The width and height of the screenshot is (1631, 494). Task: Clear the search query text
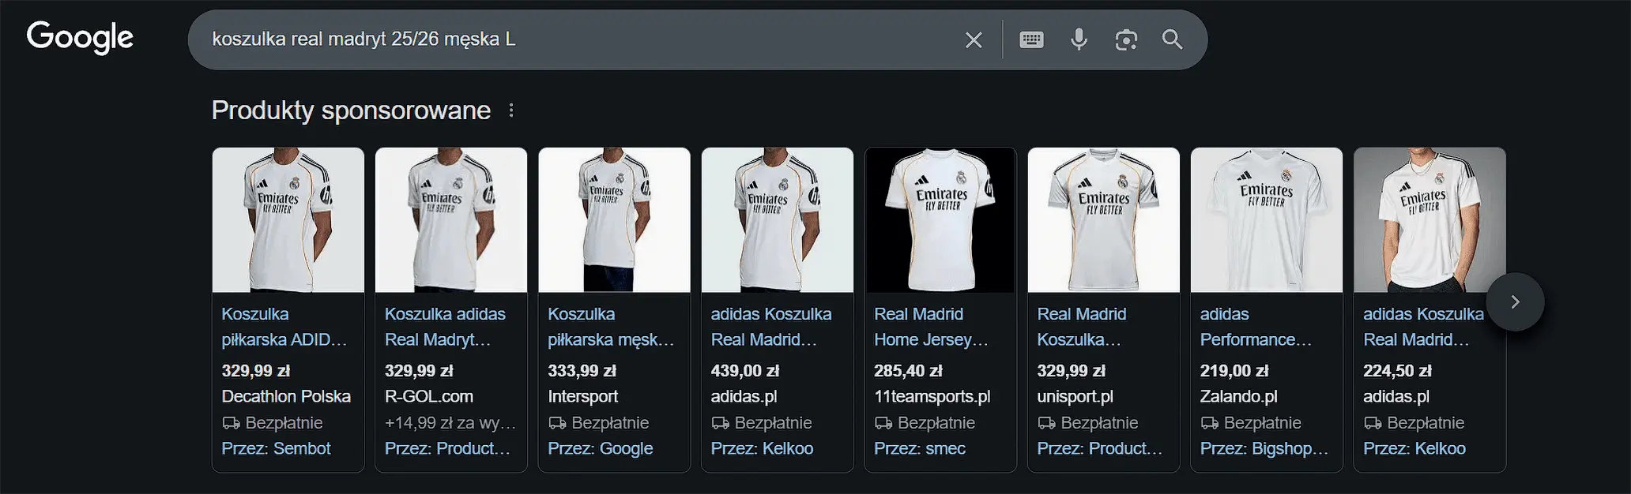click(974, 39)
